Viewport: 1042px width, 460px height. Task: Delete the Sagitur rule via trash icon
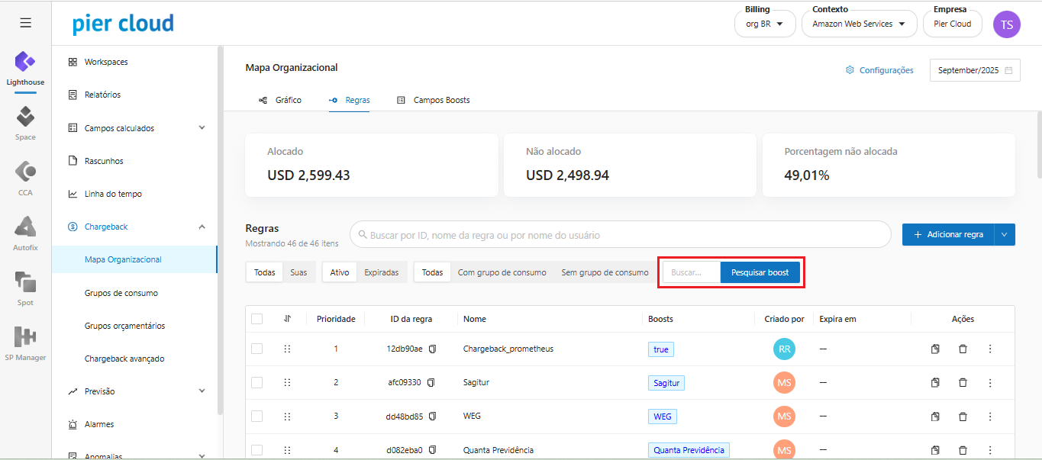(x=963, y=382)
